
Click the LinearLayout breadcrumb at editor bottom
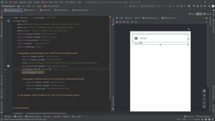pyautogui.click(x=18, y=113)
